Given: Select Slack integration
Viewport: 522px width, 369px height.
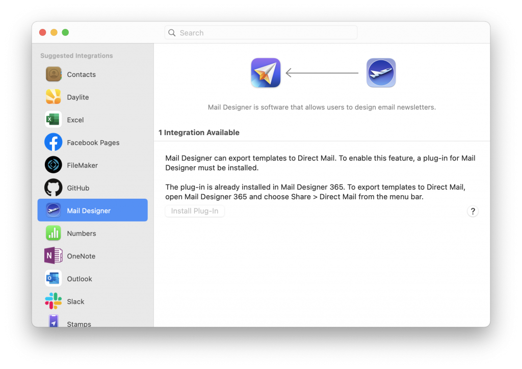Looking at the screenshot, I should [x=93, y=301].
